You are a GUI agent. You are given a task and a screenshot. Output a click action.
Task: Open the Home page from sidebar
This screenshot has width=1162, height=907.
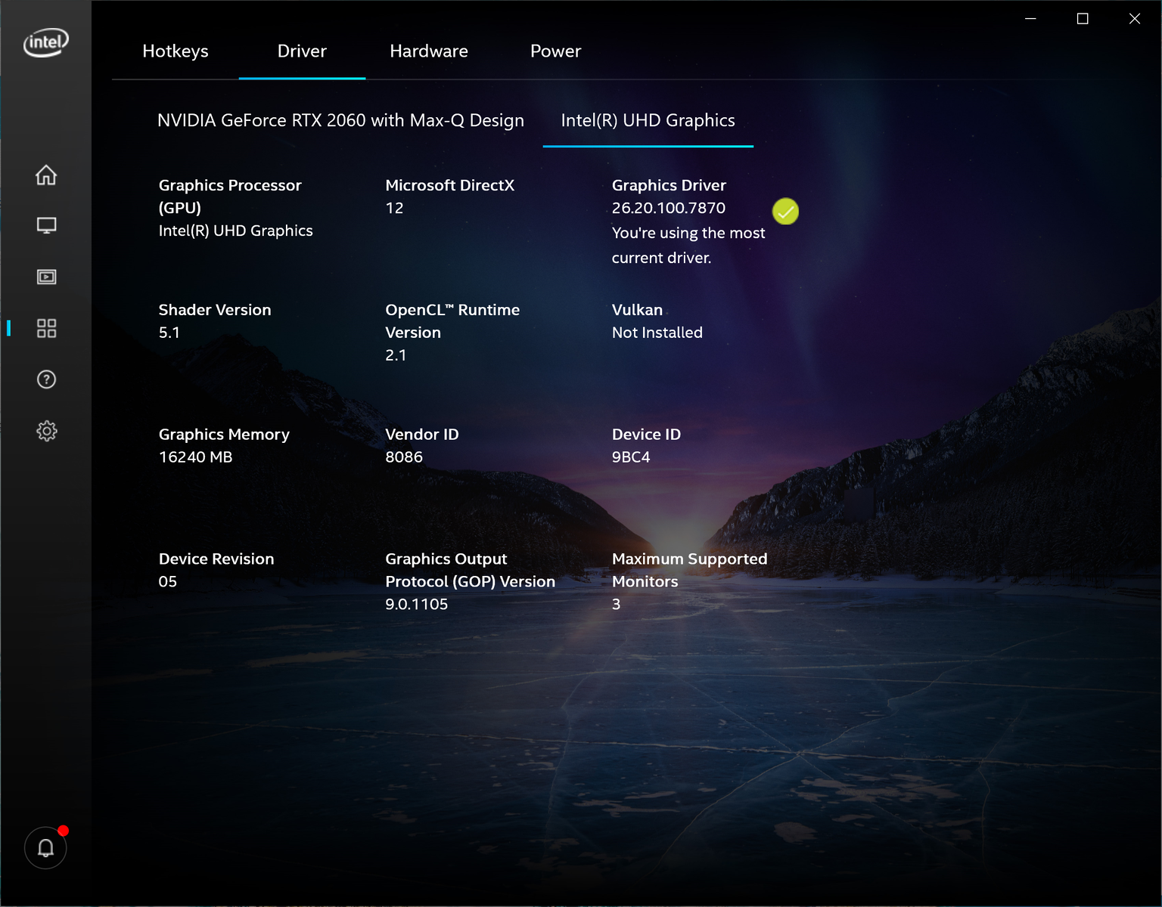pos(46,175)
